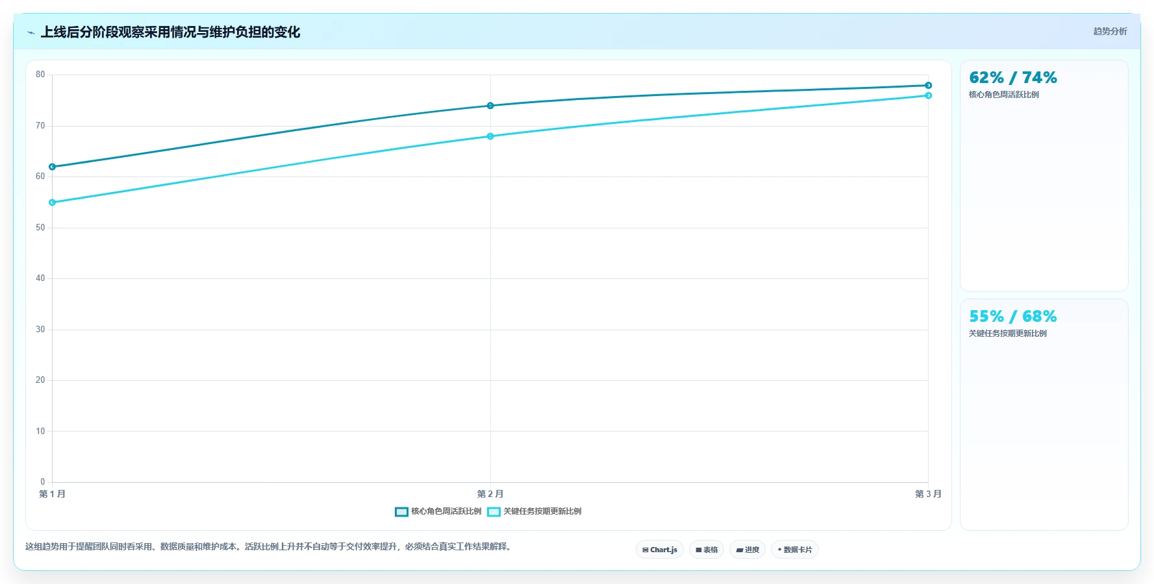Image resolution: width=1154 pixels, height=584 pixels.
Task: Click the 关键任务按期更新比例 legend label
Action: (542, 511)
